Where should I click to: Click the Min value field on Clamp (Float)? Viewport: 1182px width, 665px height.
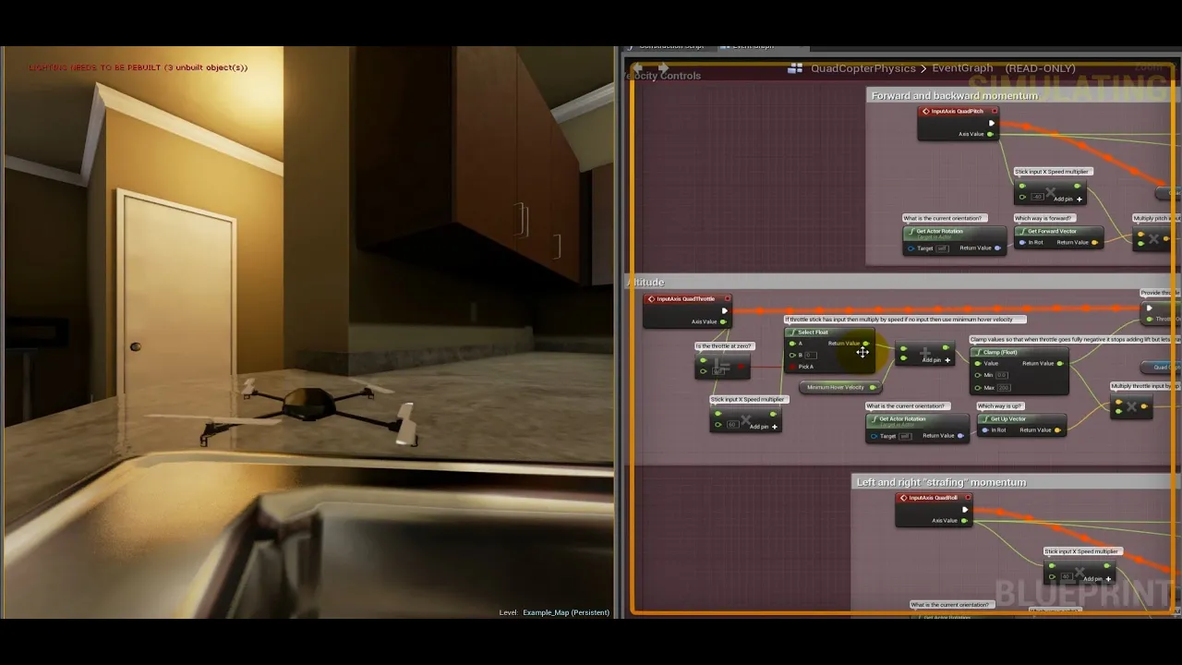coord(1003,376)
